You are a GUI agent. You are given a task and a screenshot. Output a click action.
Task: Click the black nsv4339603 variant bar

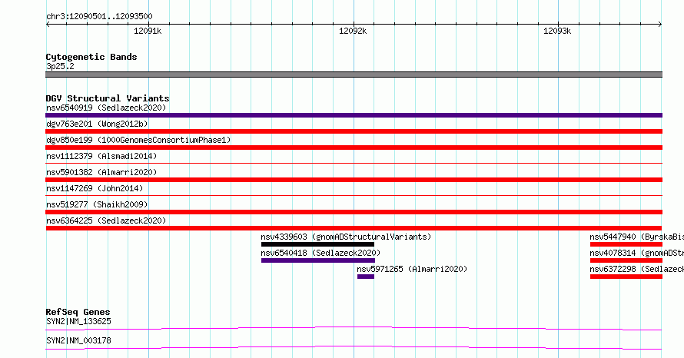click(x=317, y=244)
